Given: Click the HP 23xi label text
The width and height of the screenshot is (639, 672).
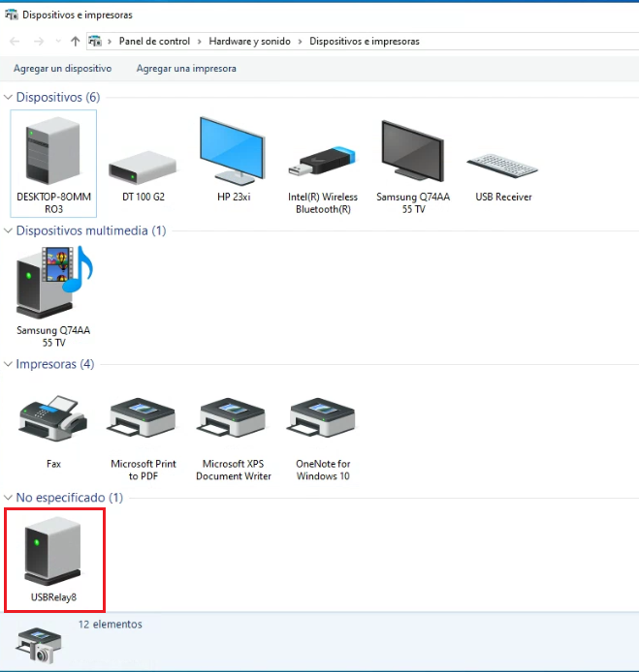Looking at the screenshot, I should [x=234, y=197].
